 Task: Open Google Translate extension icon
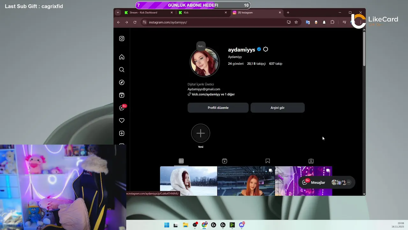(308, 22)
